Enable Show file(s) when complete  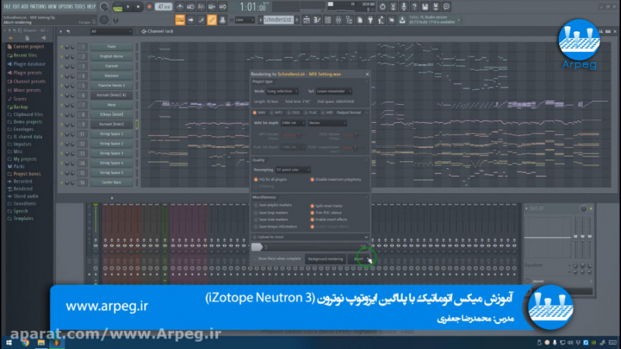click(277, 259)
